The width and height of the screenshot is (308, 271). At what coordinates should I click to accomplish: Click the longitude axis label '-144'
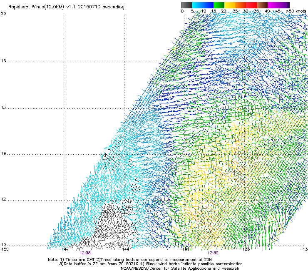pyautogui.click(x=124, y=249)
